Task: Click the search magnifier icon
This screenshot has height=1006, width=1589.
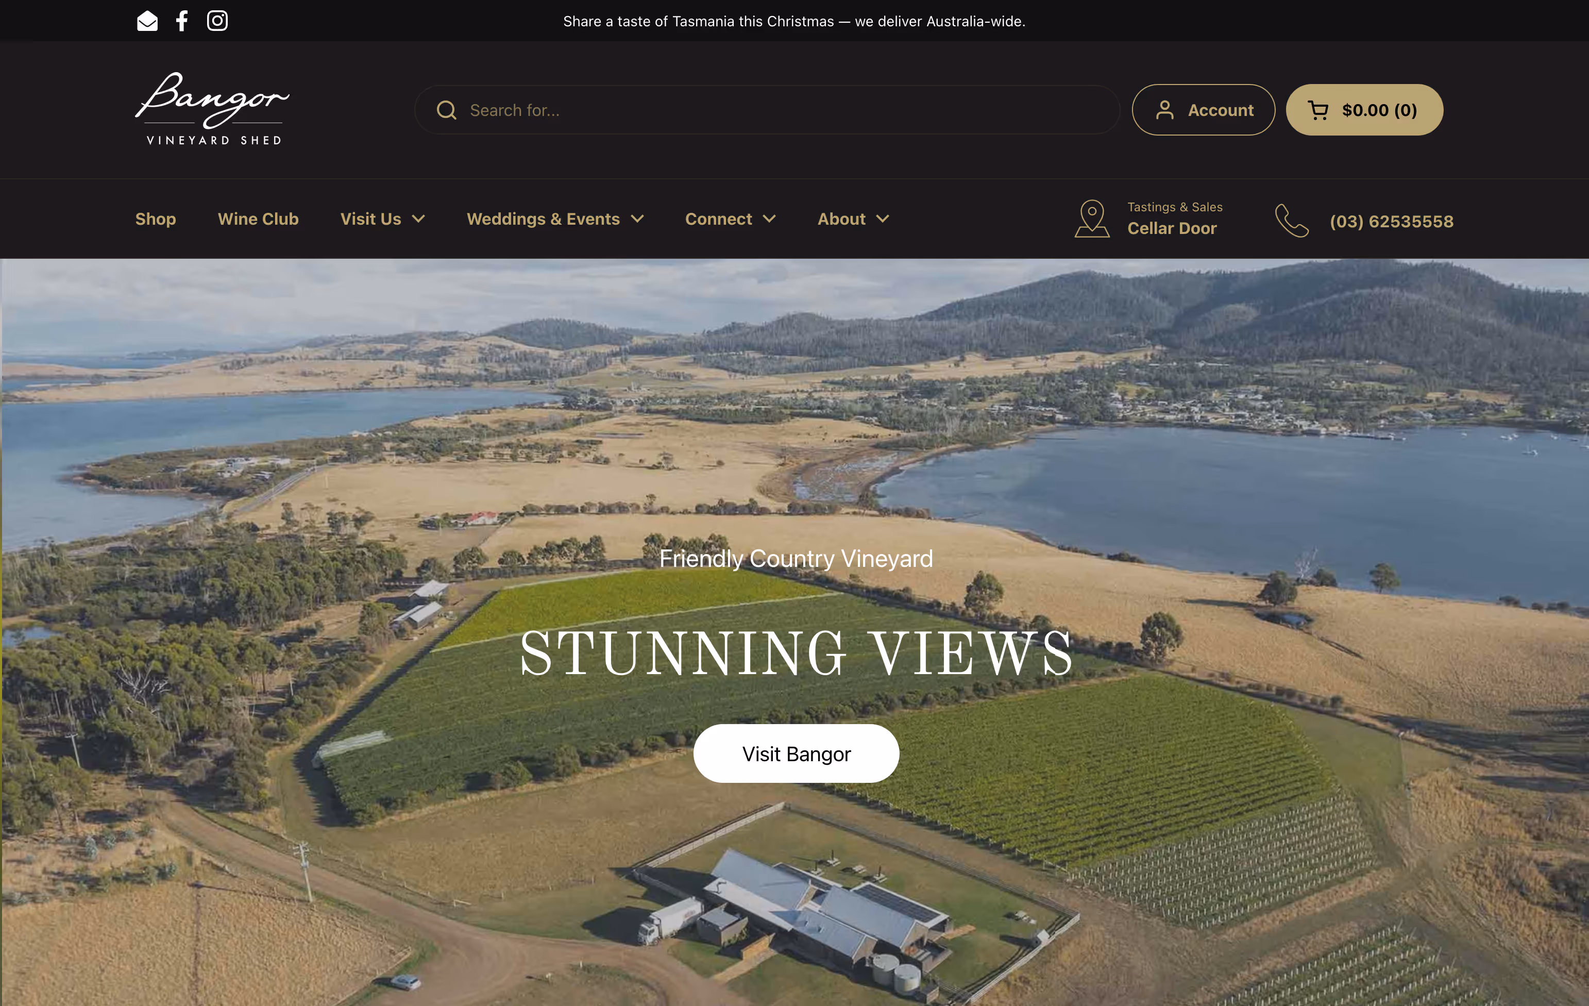Action: coord(447,110)
